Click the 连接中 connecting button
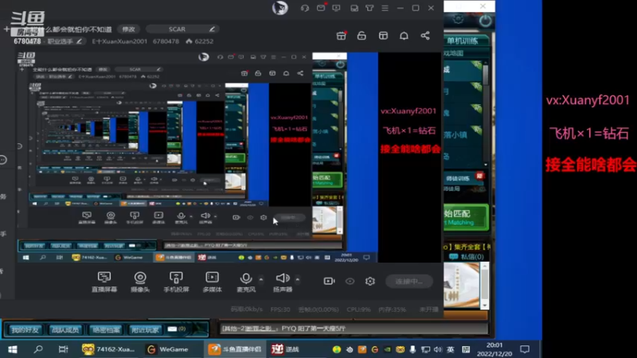 click(x=409, y=281)
